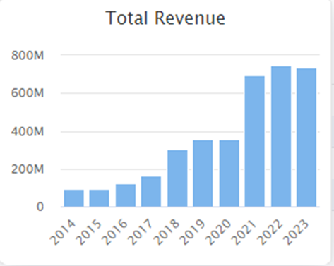Click the 200M axis label
The height and width of the screenshot is (266, 334).
(28, 169)
